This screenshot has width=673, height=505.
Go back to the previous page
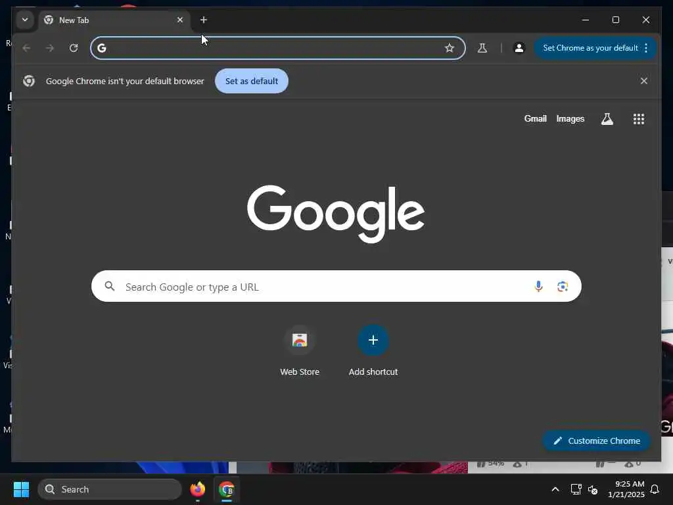26,48
